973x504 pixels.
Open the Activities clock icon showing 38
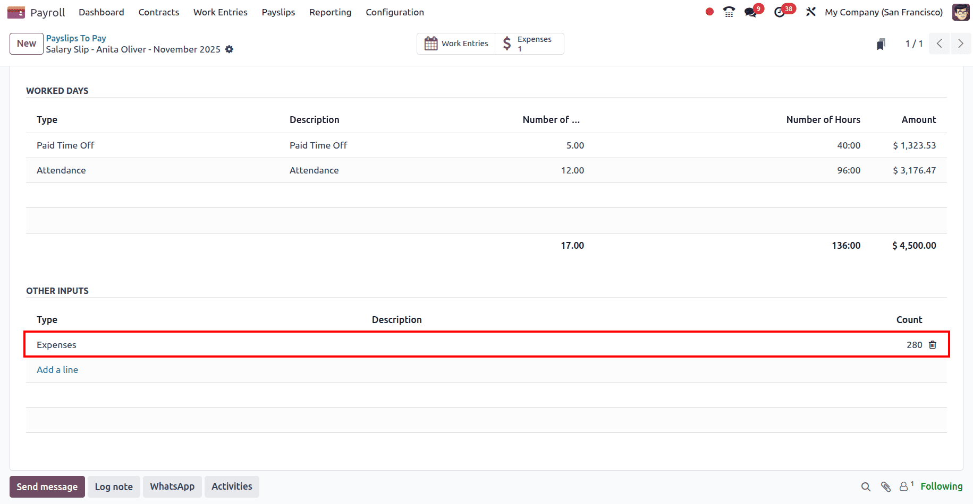780,11
